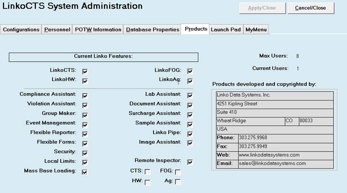Enable the CTS checkbox under Remote Inspector
Image resolution: width=347 pixels, height=193 pixels.
(147, 172)
